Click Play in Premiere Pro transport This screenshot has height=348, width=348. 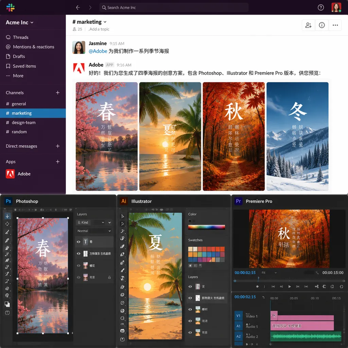pos(290,286)
